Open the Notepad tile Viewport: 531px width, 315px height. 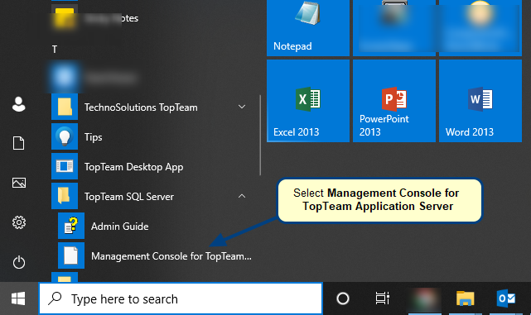(308, 28)
